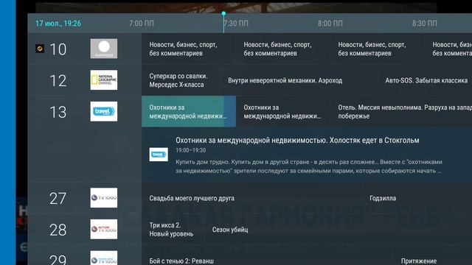Open 'Свадьба моего лучшего друга' program
The height and width of the screenshot is (265, 472).
click(x=251, y=198)
